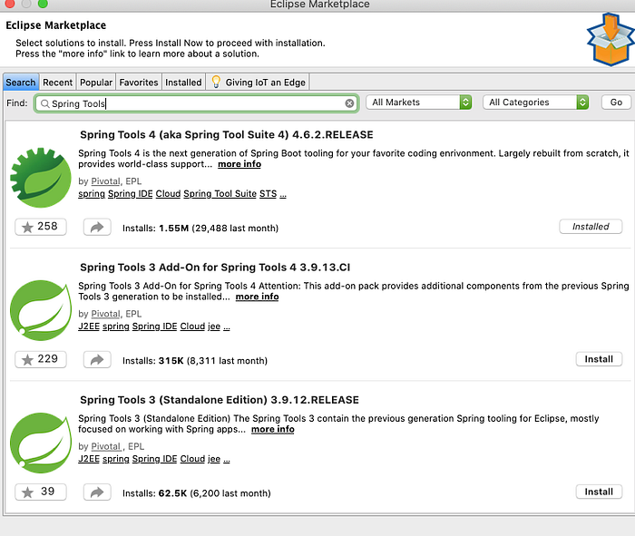The image size is (635, 536).
Task: Click the Spring Tools 4 gear-leaf logo
Action: tap(41, 178)
